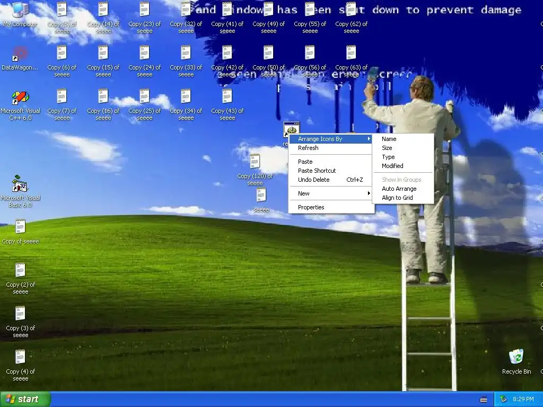
Task: Select 'Copy (62) of seeee' file
Action: click(351, 17)
